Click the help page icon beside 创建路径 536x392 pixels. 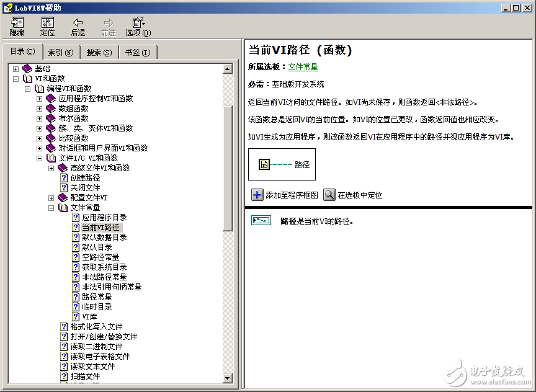tap(64, 178)
